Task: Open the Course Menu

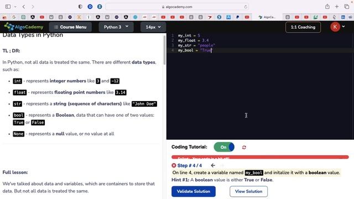Action: tap(70, 27)
